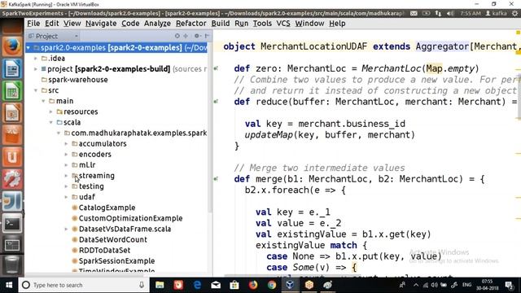Expand the accumulators package
521x293 pixels.
[x=66, y=143]
